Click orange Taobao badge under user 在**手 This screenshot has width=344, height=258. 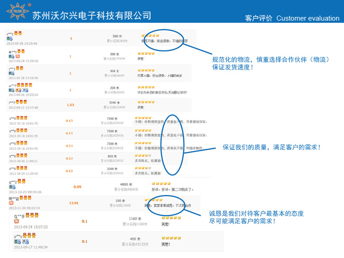[x=16, y=221]
